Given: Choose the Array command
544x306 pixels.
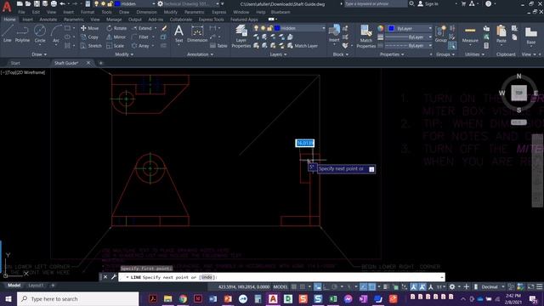Looking at the screenshot, I should [140, 45].
